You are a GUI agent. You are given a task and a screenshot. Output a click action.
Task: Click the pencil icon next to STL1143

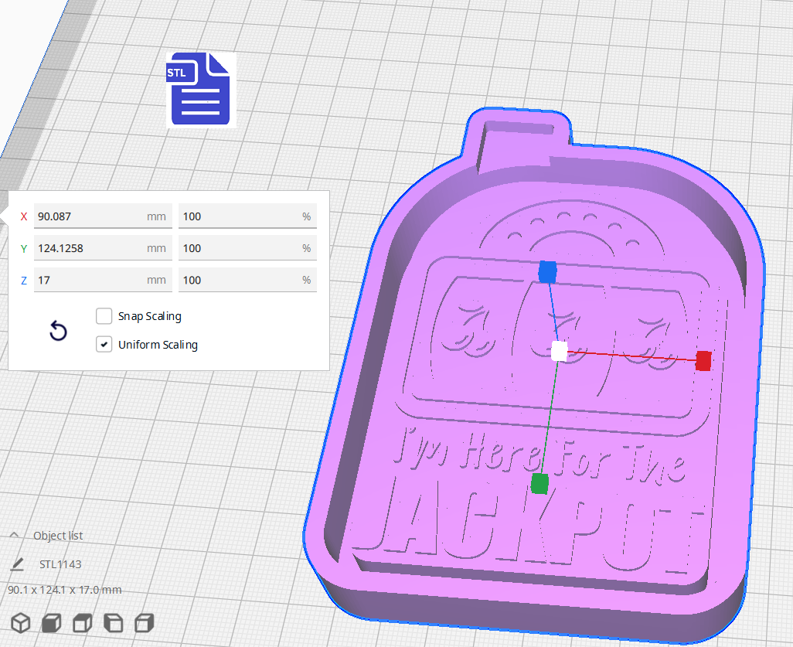[x=16, y=564]
